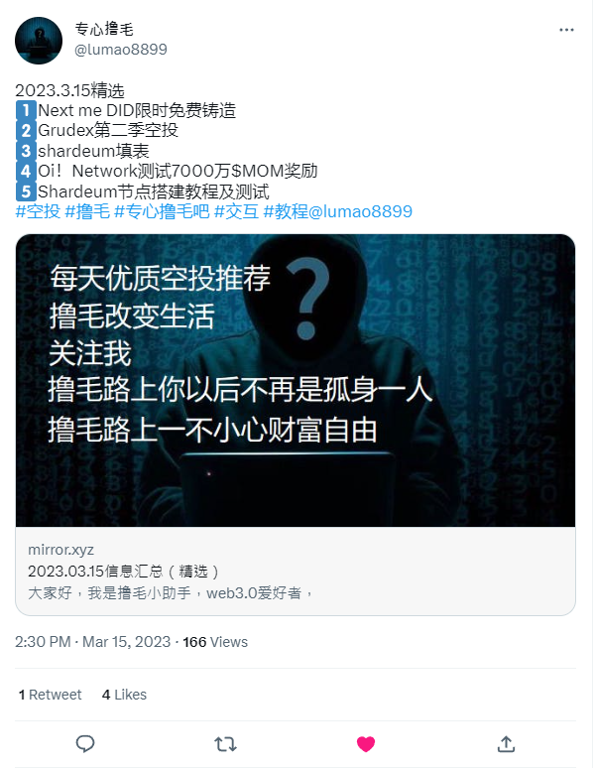Click the @lumao8899 mention in tweet text
Screen dimensions: 595x768
tap(360, 211)
